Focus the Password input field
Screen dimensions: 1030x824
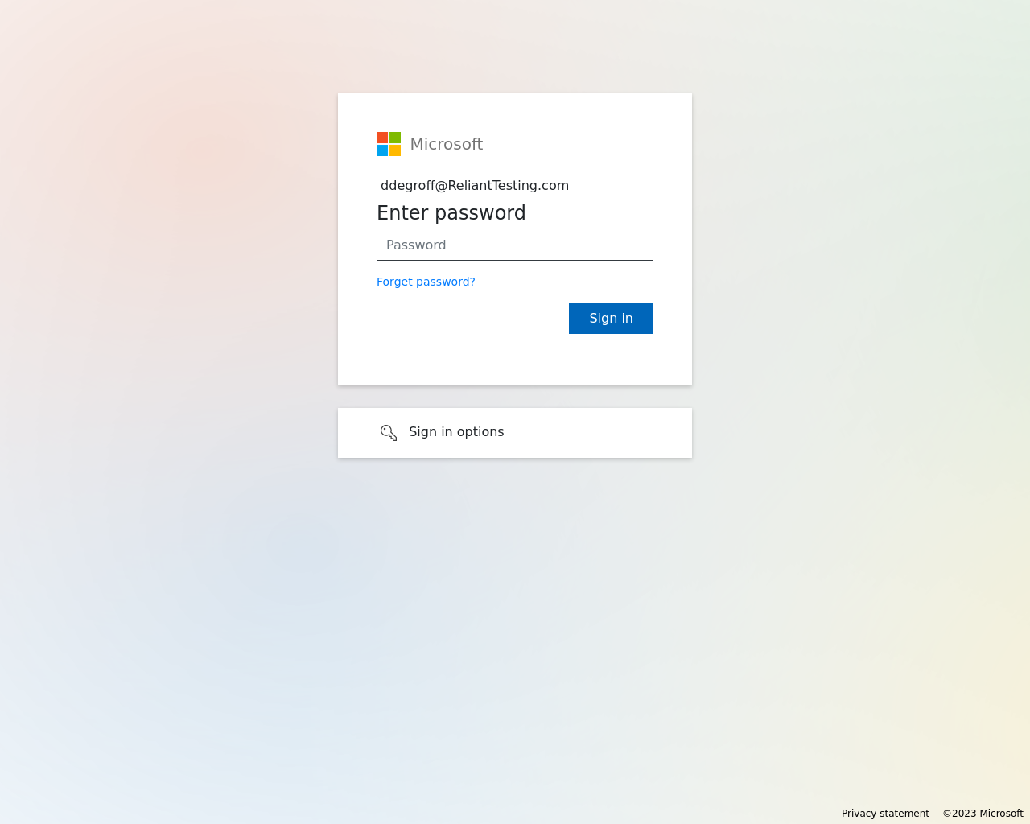click(515, 245)
